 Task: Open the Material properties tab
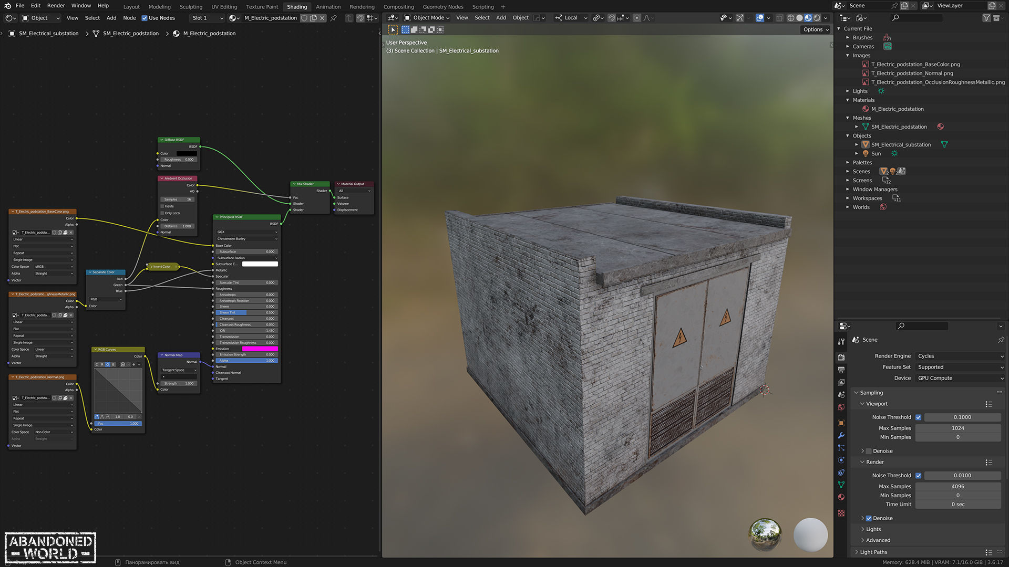(841, 497)
